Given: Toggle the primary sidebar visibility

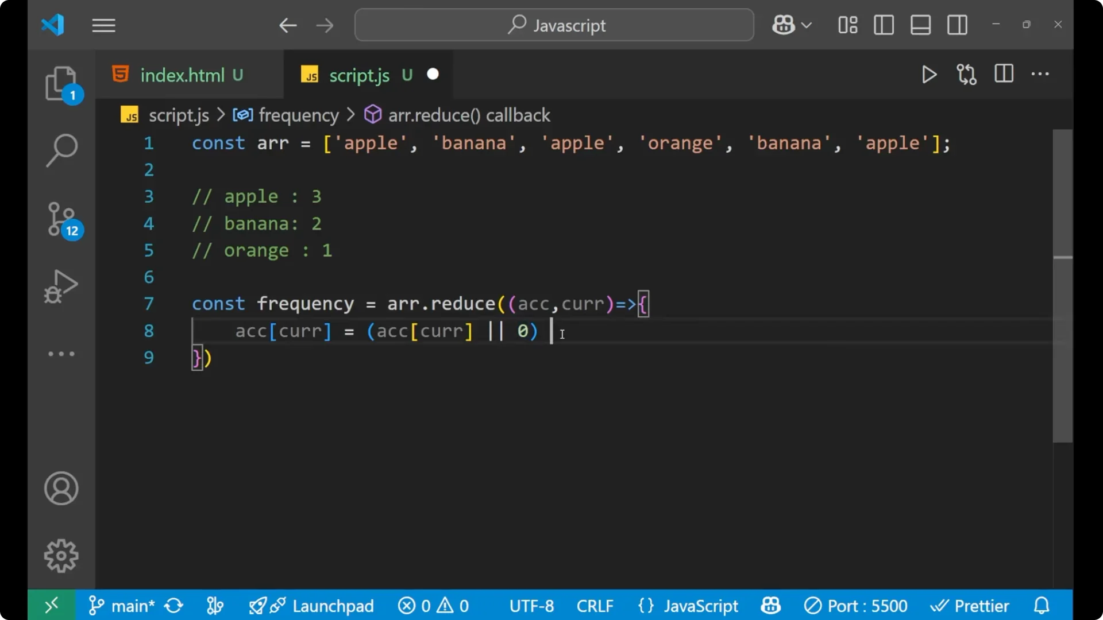Looking at the screenshot, I should point(884,25).
